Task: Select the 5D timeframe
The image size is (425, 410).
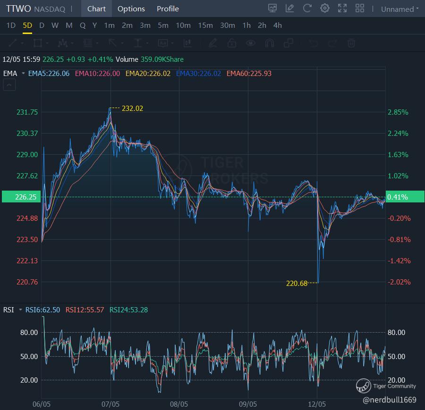Action: click(x=27, y=25)
